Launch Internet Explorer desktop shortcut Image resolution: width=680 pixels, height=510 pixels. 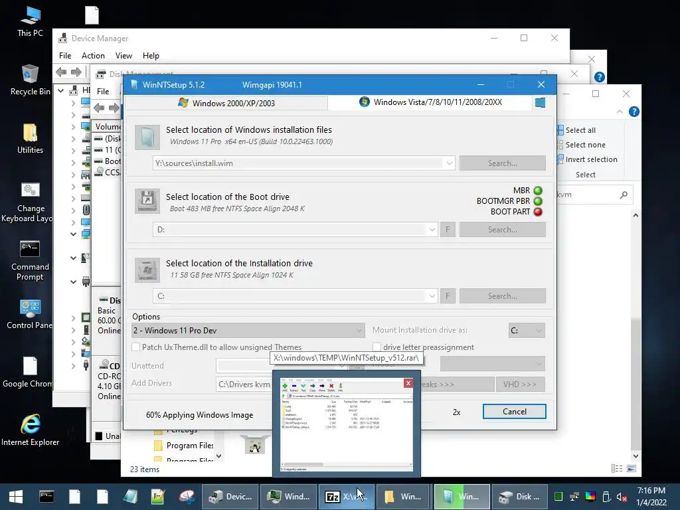(x=30, y=430)
